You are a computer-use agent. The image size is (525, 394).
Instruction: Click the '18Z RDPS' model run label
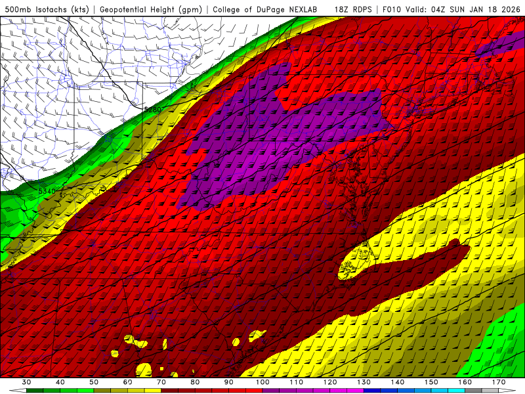tap(353, 9)
